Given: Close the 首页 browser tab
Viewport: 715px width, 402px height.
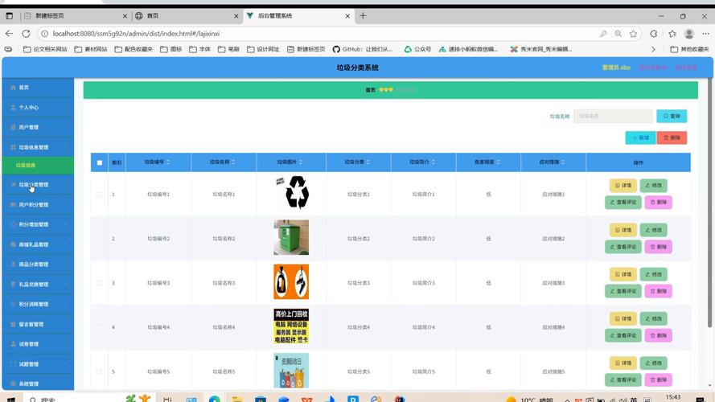Looking at the screenshot, I should 236,16.
